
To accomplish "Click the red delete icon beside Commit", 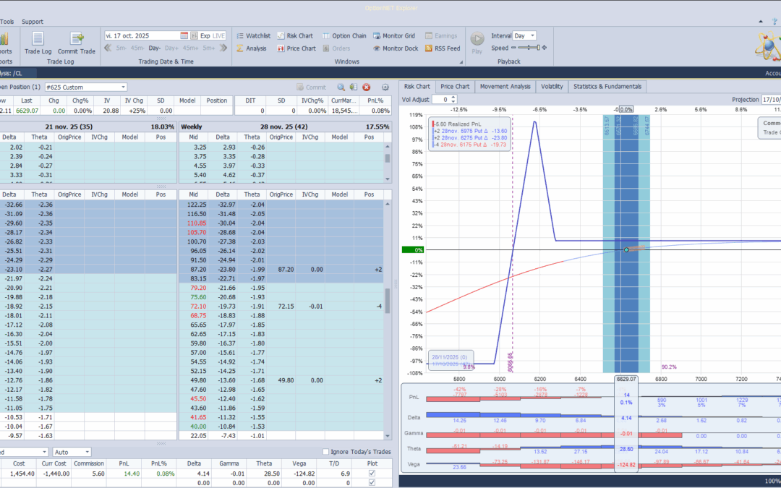I will (367, 87).
